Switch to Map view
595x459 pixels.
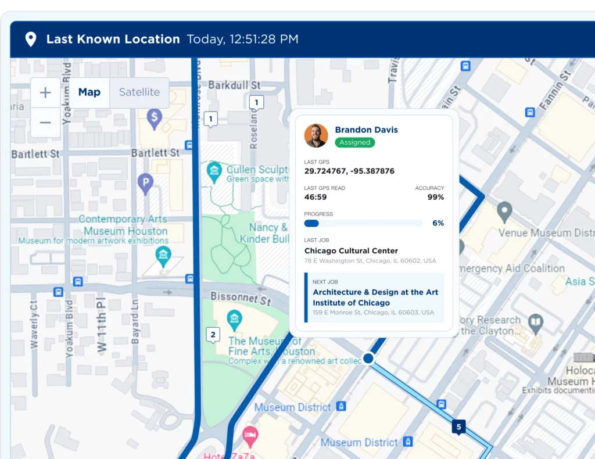(x=89, y=92)
